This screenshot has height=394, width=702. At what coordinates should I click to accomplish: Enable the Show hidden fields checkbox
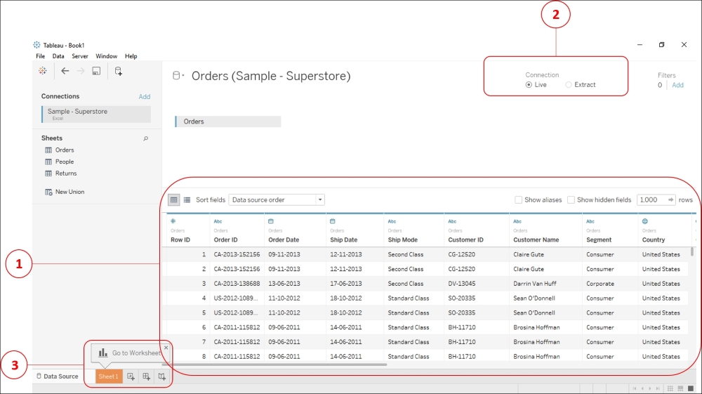pos(571,200)
